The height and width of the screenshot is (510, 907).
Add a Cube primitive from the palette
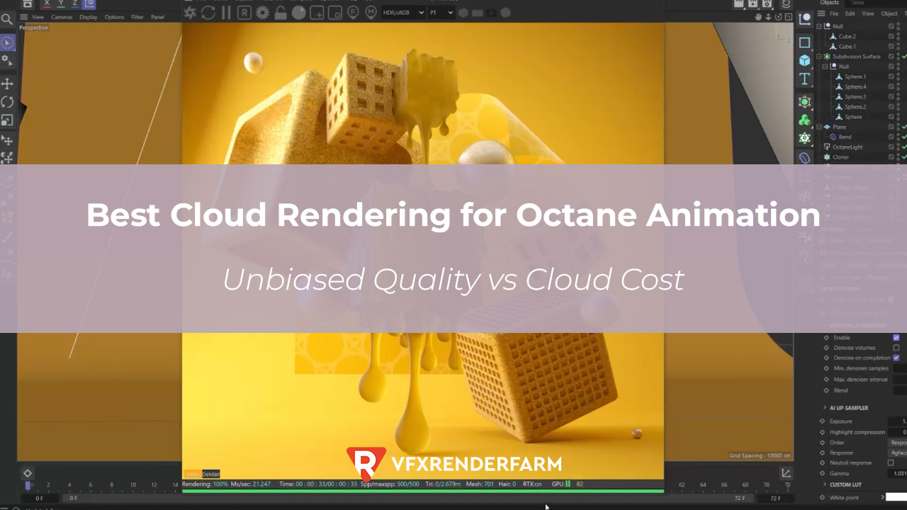(x=805, y=60)
